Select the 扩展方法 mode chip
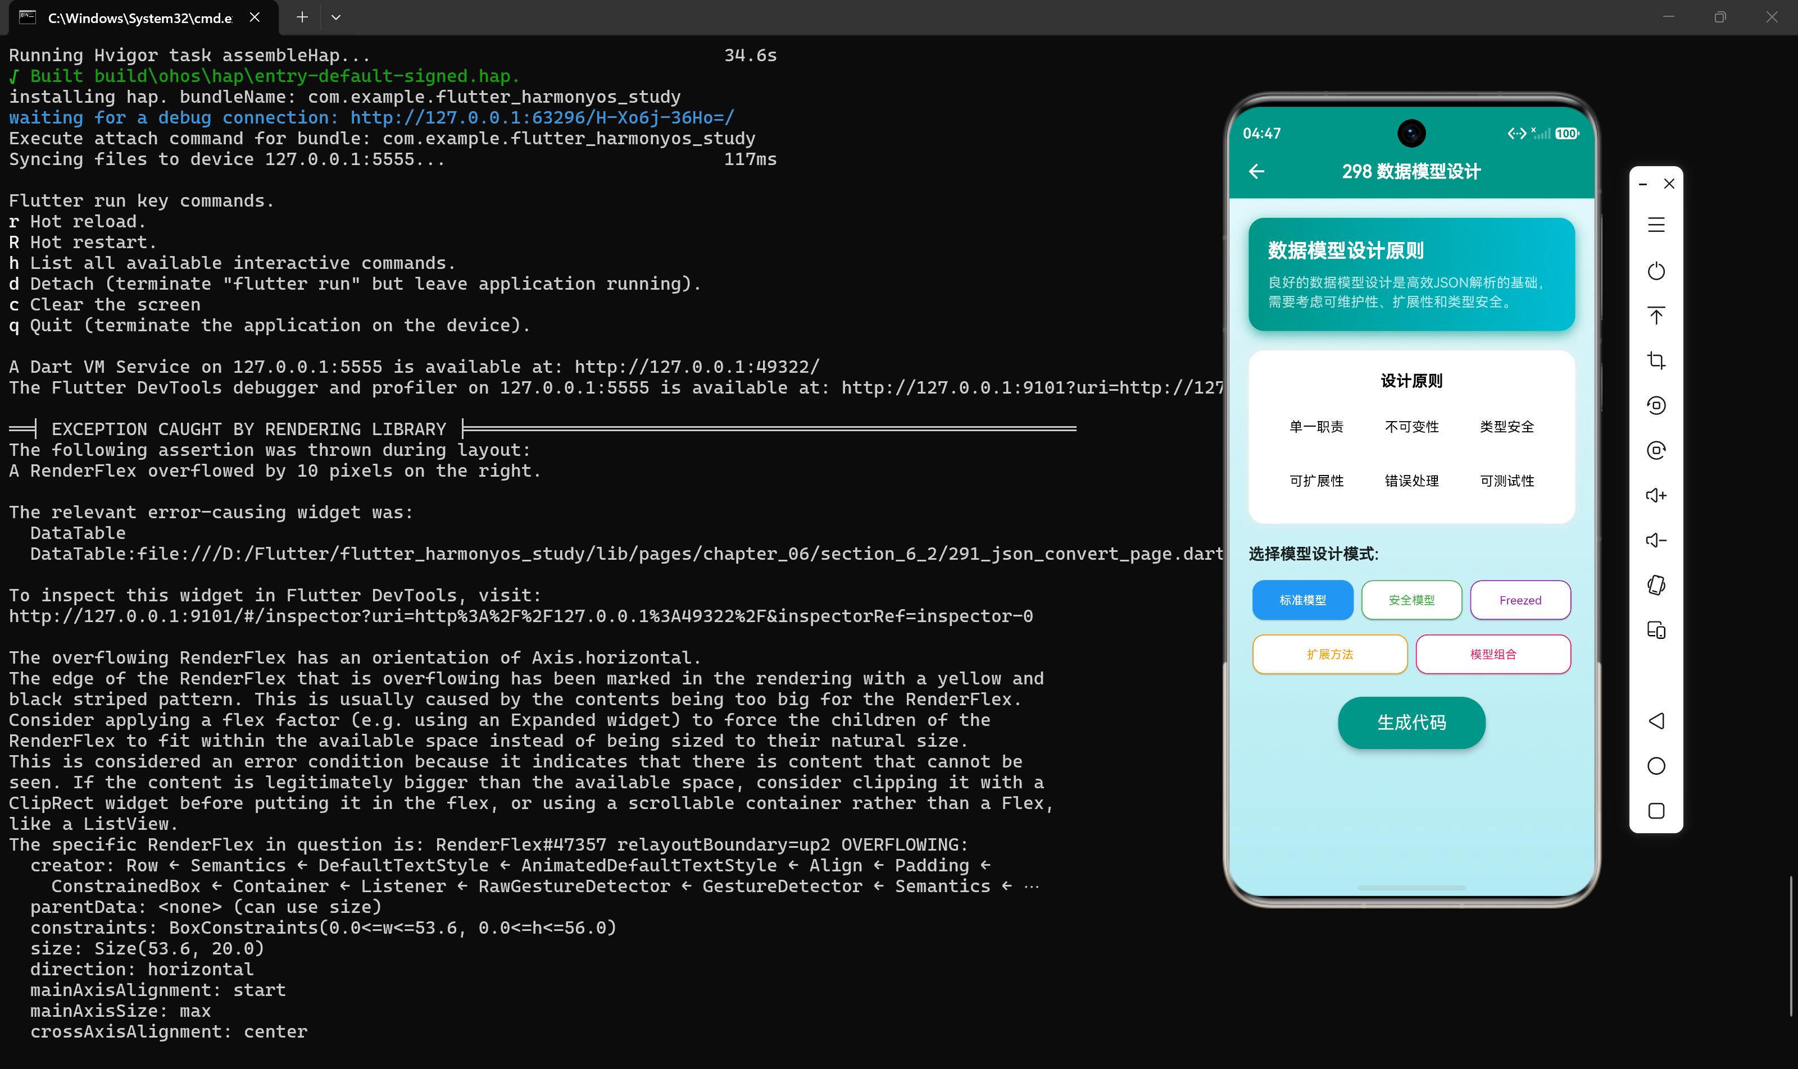Image resolution: width=1798 pixels, height=1069 pixels. [1330, 654]
